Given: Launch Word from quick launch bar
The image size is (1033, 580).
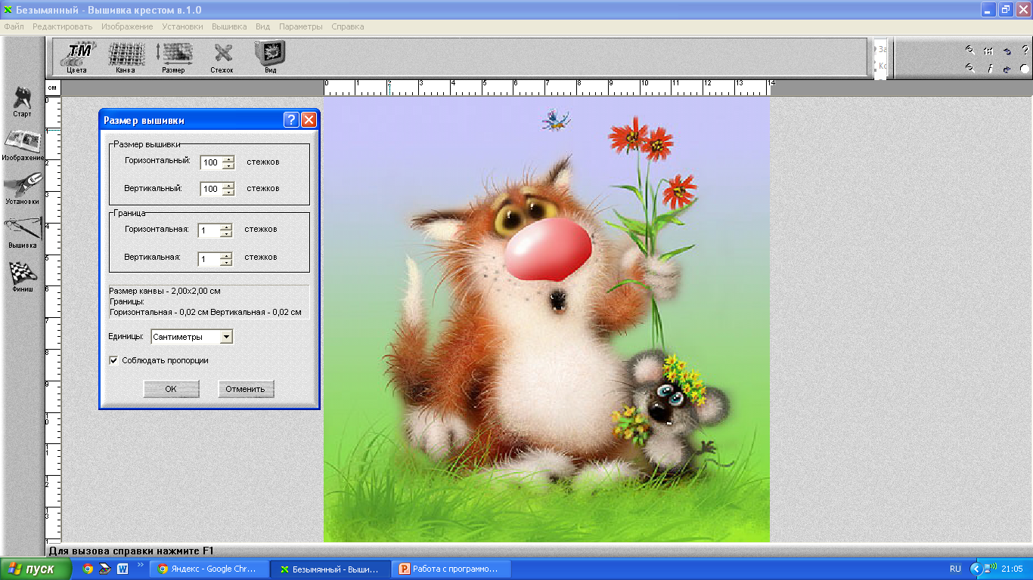Looking at the screenshot, I should [122, 569].
